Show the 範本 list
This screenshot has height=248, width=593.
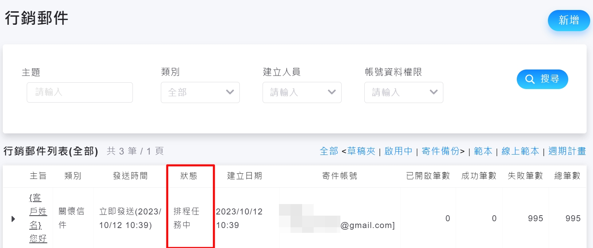click(x=483, y=151)
